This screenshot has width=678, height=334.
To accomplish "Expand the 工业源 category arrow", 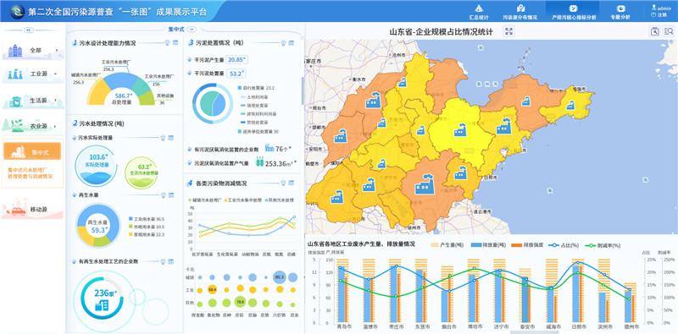I will (x=55, y=74).
